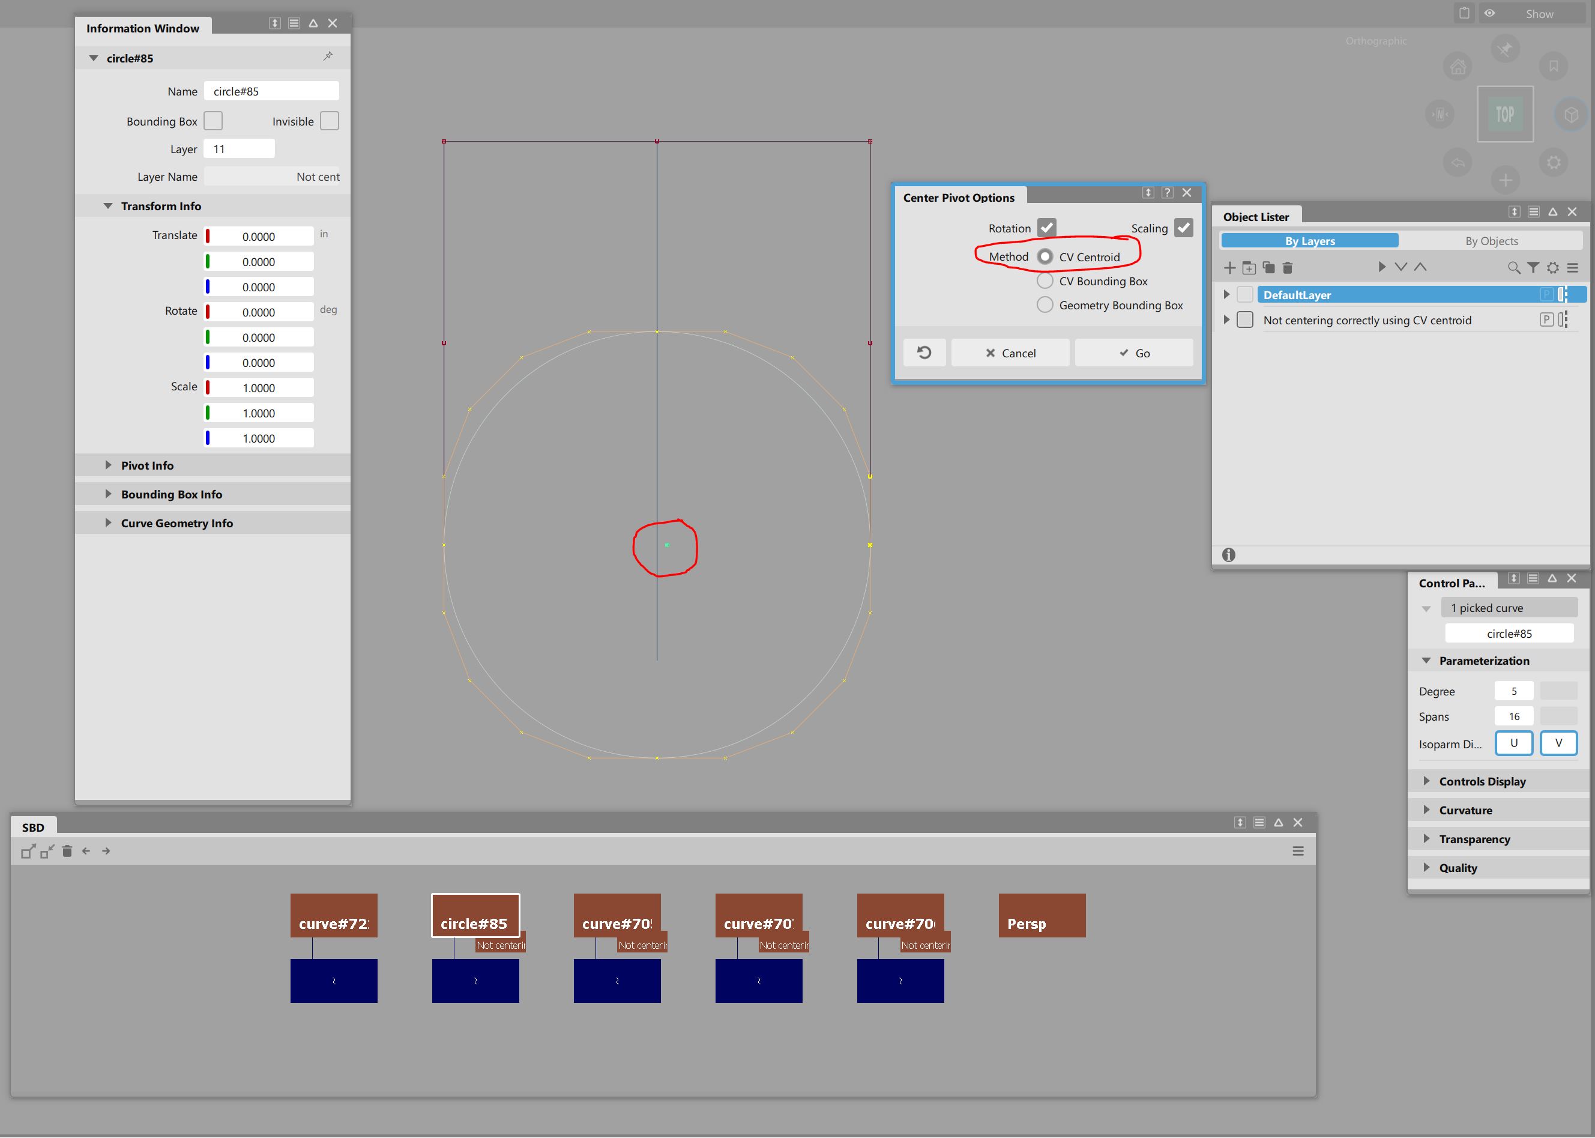Image resolution: width=1595 pixels, height=1138 pixels.
Task: Open the Object Lister search magnifier
Action: click(1514, 268)
